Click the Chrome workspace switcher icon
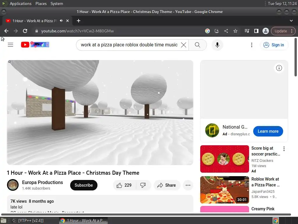The image size is (298, 224). click(276, 220)
